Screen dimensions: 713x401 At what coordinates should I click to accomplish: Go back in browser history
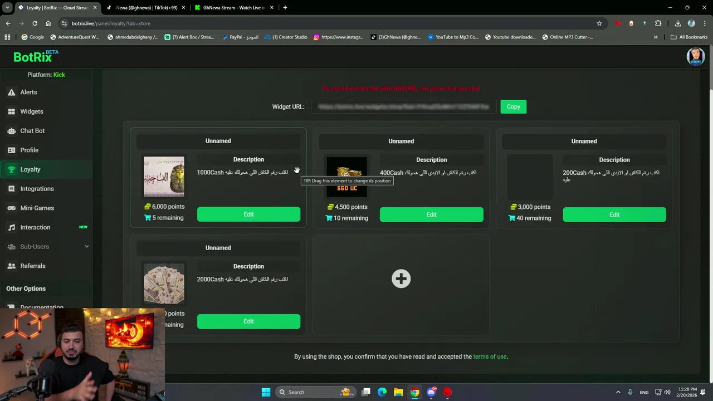point(8,23)
